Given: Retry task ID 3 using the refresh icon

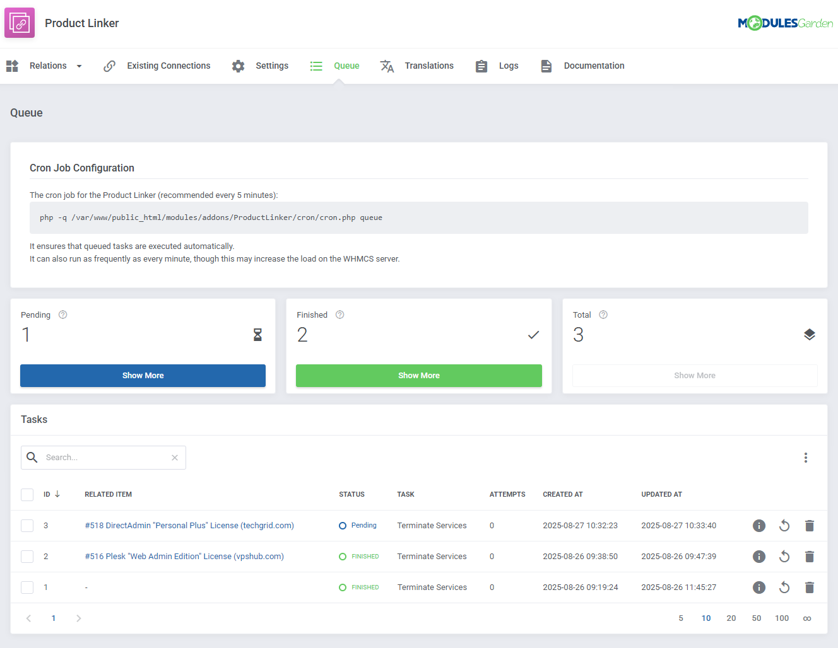Looking at the screenshot, I should click(784, 525).
